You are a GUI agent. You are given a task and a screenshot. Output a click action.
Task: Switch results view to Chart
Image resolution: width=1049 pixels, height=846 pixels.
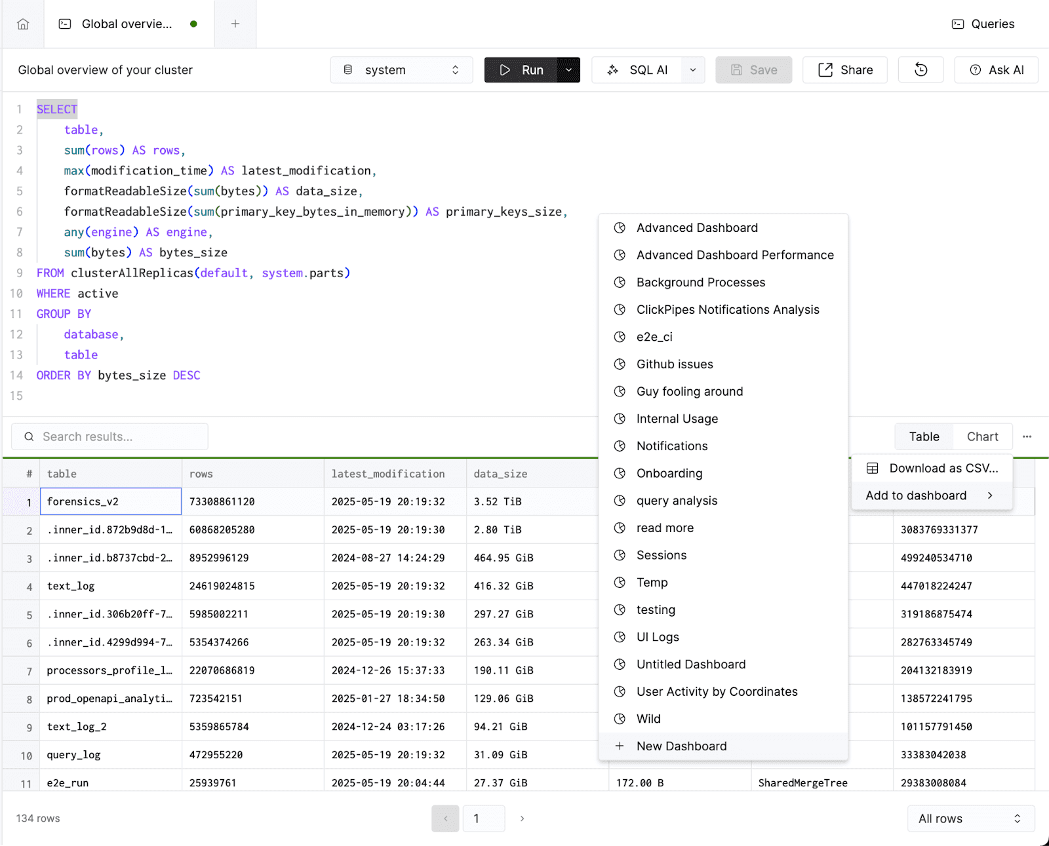tap(982, 436)
